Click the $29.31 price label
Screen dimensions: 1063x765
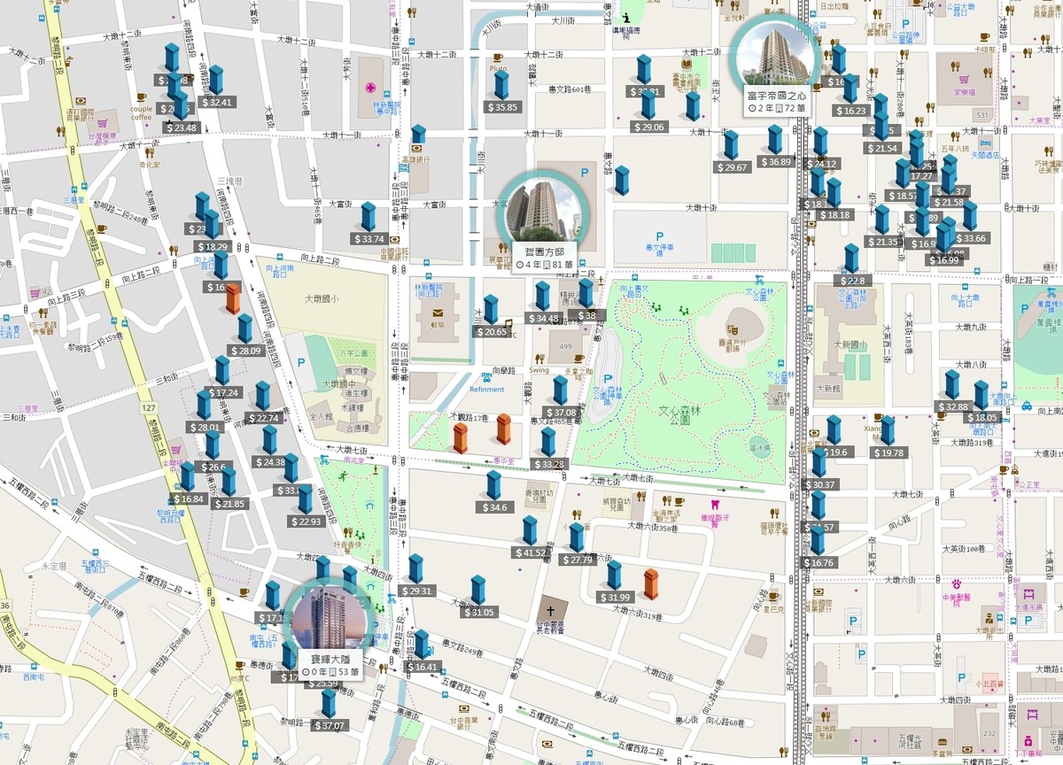(416, 591)
